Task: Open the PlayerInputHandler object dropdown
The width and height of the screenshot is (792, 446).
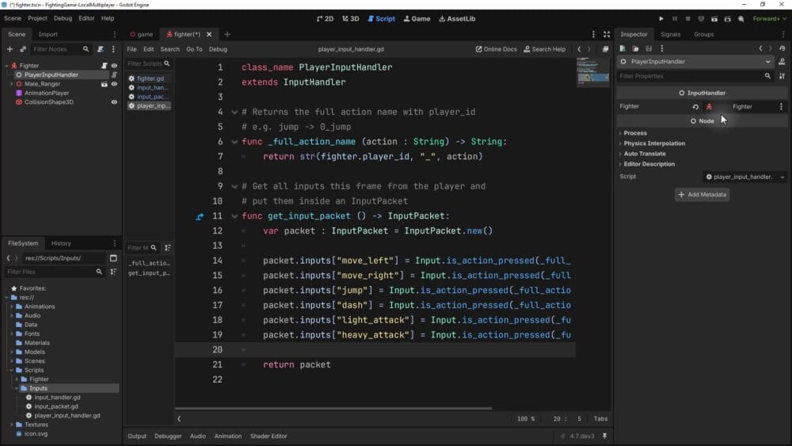Action: pos(695,62)
